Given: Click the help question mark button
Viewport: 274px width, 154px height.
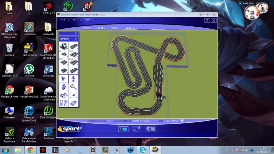Looking at the screenshot, I should 207,20.
